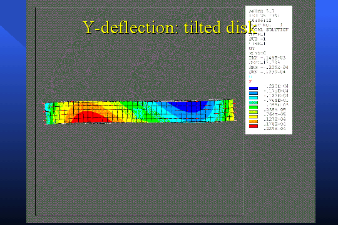
Task: Click the dark blue legend swatch
Action: coord(253,88)
